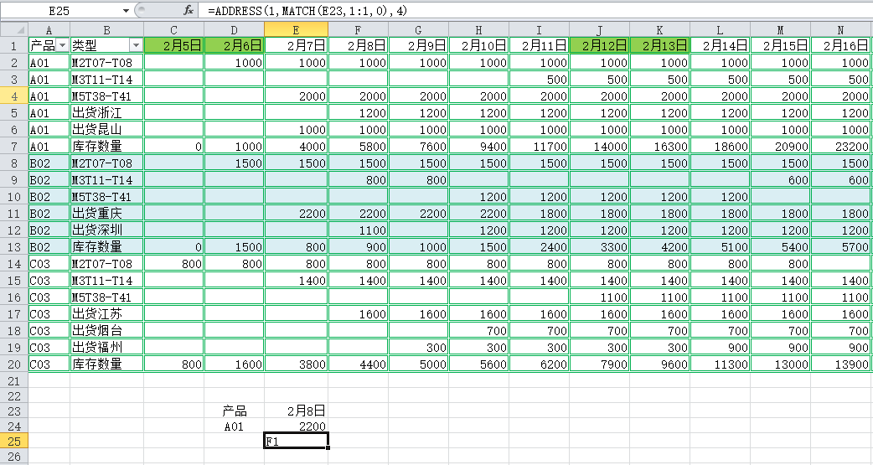Select cell 出货烟台 in row 18
Image resolution: width=873 pixels, height=465 pixels.
click(x=107, y=330)
